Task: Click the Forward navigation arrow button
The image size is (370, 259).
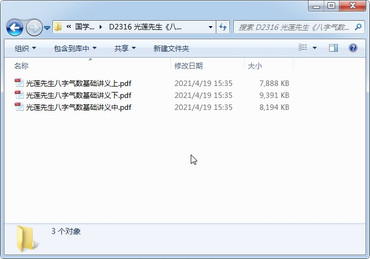Action: pos(34,28)
